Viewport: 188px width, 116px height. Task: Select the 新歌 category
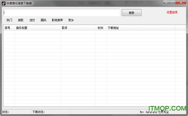[x=21, y=20]
